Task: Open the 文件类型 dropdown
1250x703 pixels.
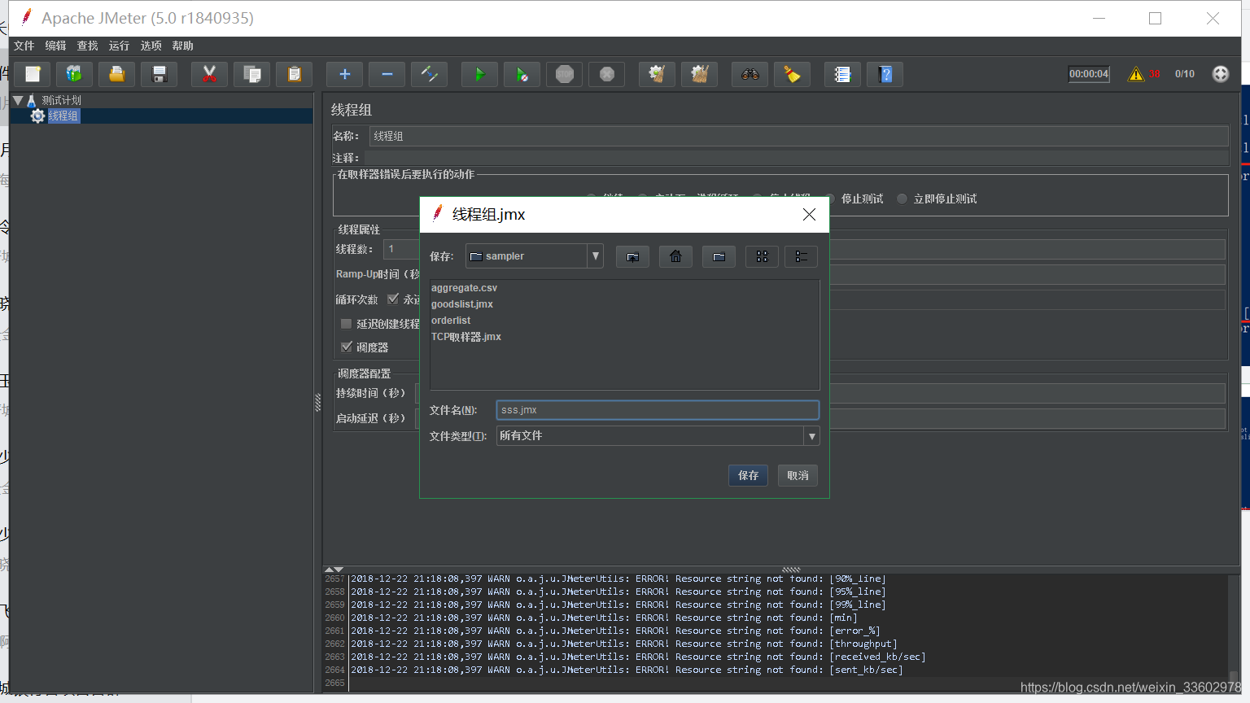Action: click(811, 436)
